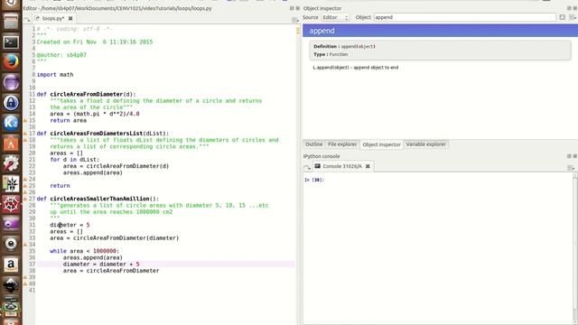578x325 pixels.
Task: Click 'def circleAreasSmallerThanAmillion():' line
Action: [98, 199]
